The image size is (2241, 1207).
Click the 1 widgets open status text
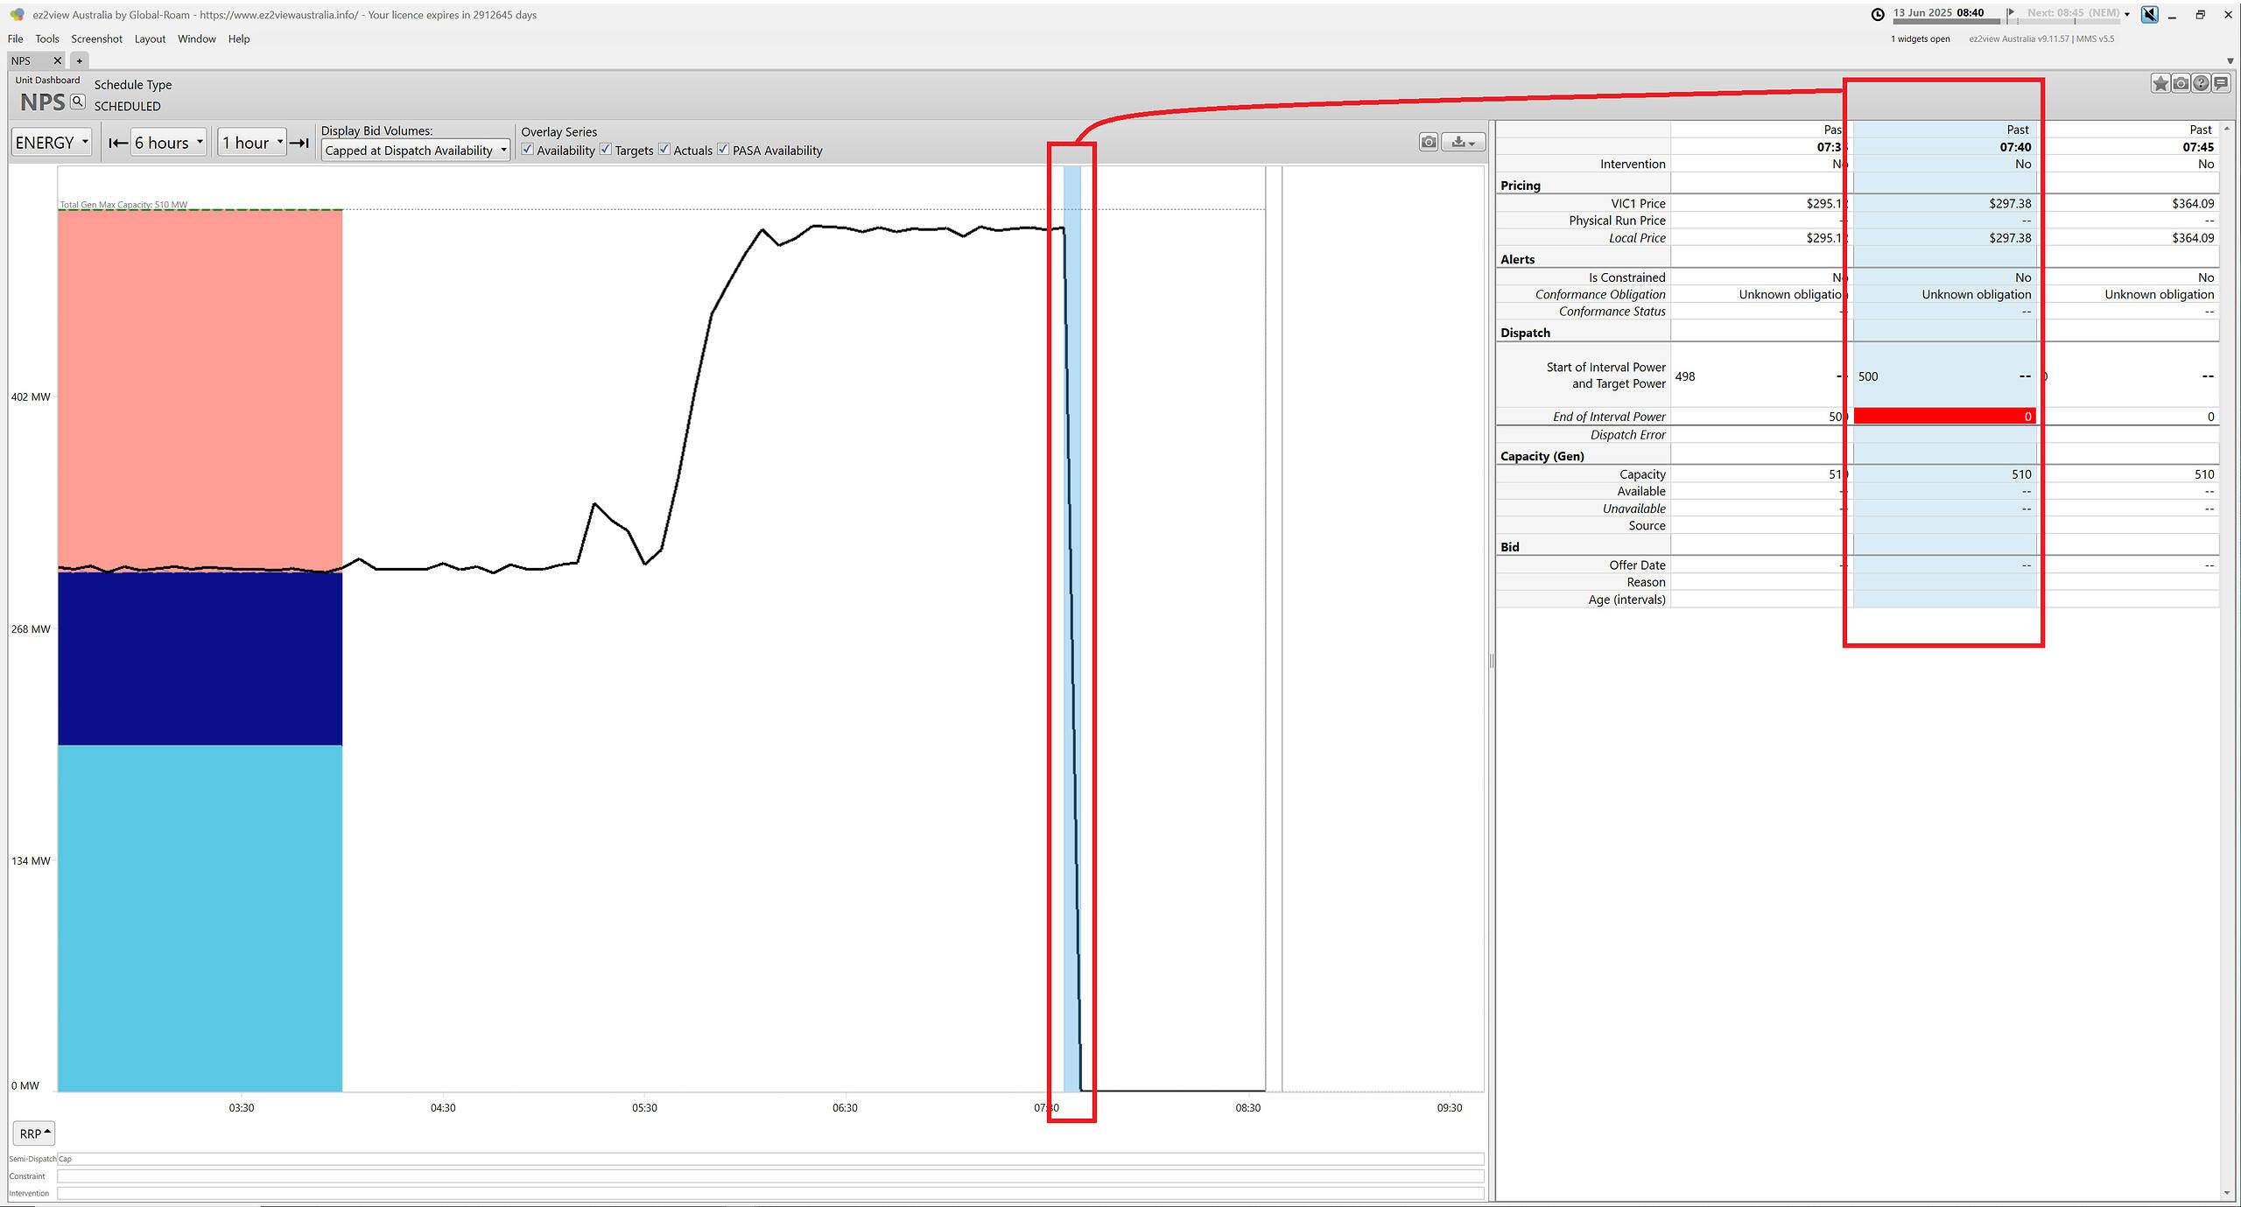[1920, 39]
